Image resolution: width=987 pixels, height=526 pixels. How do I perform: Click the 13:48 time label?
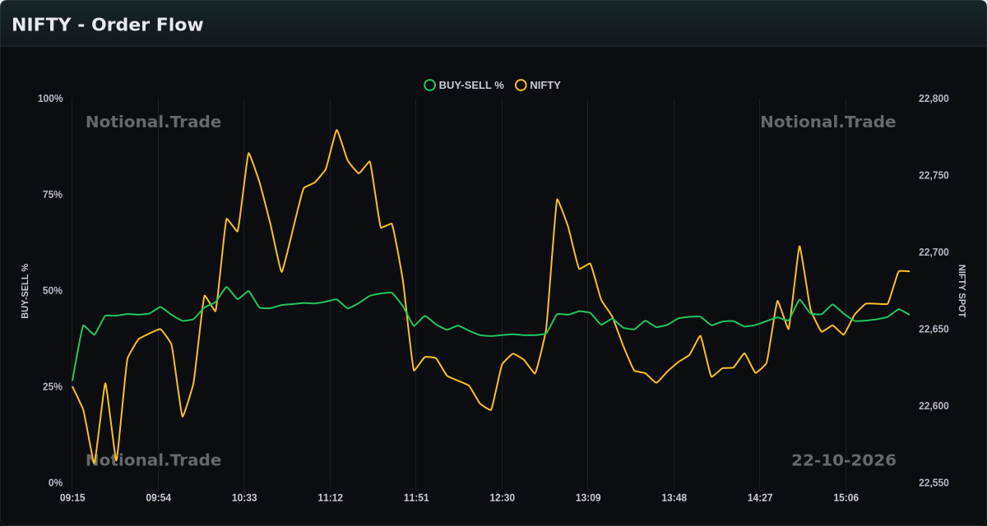674,498
